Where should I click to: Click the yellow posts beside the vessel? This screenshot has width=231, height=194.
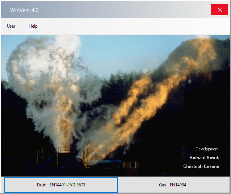(x=85, y=157)
